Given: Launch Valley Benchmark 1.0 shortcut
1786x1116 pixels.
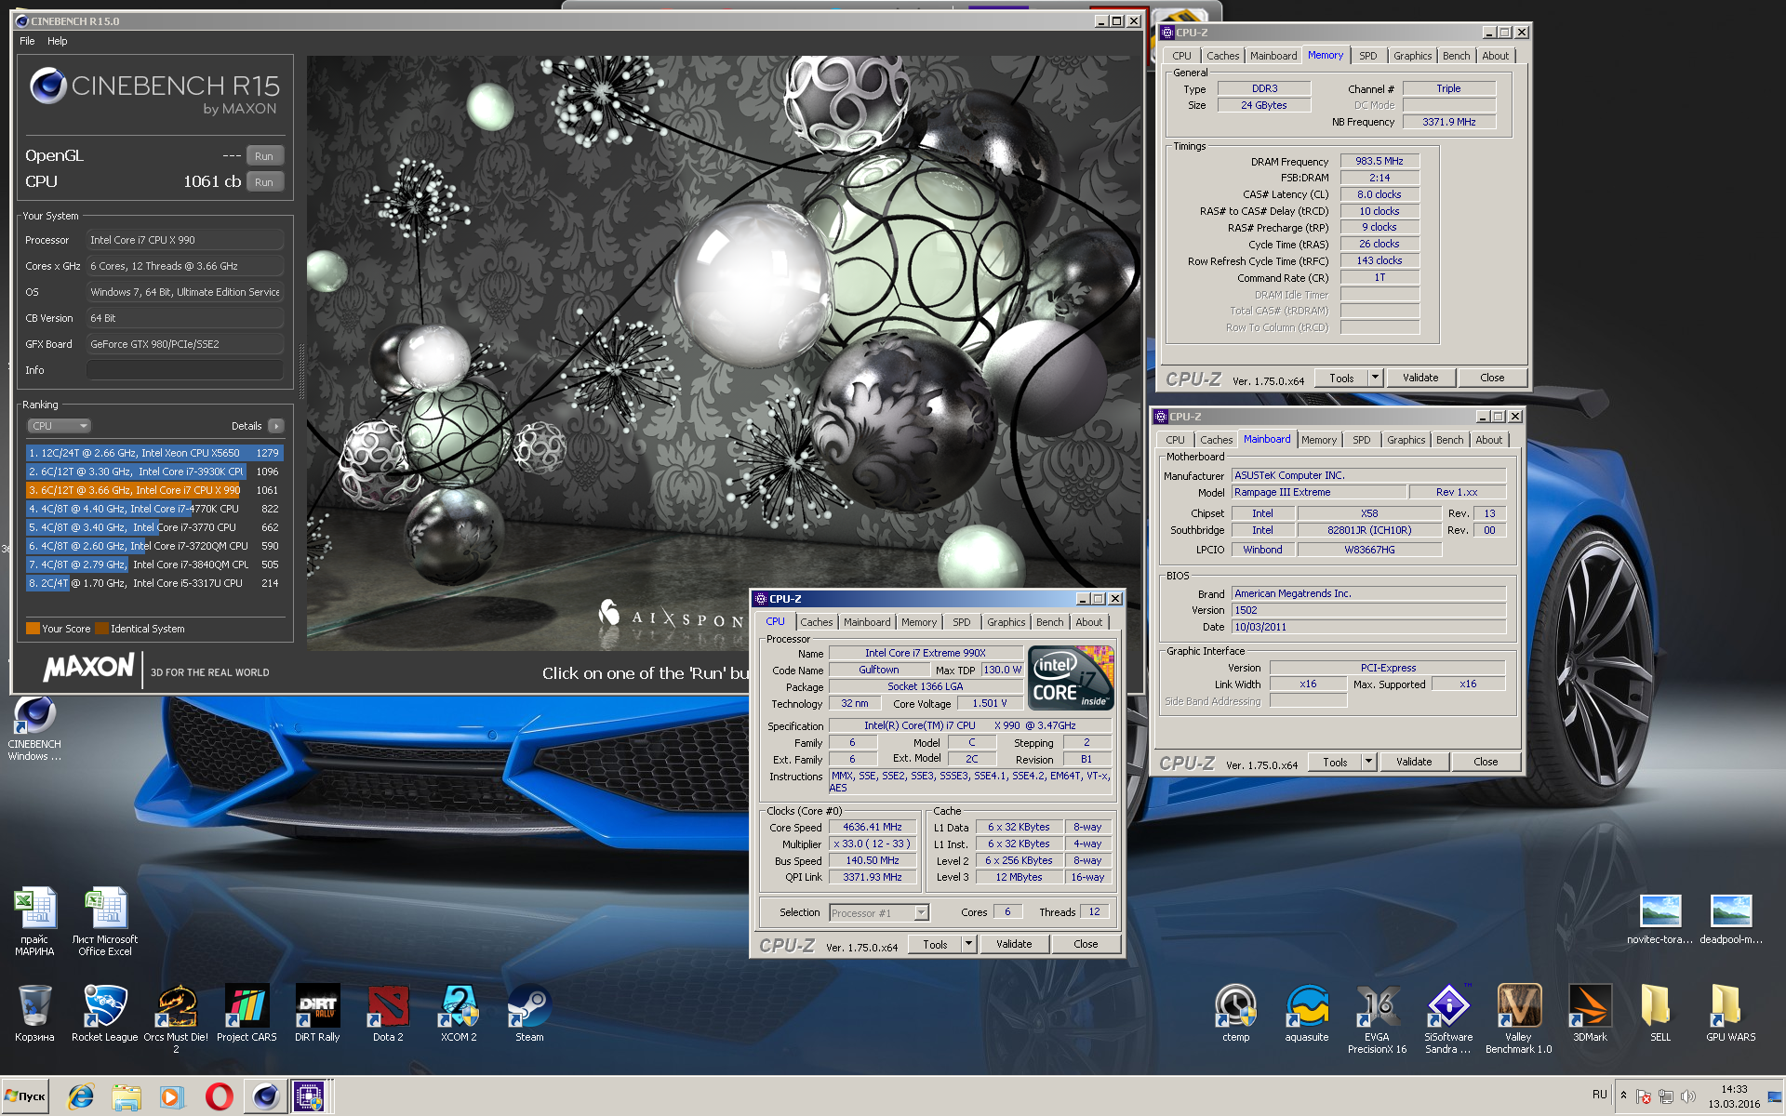Looking at the screenshot, I should (1519, 1019).
